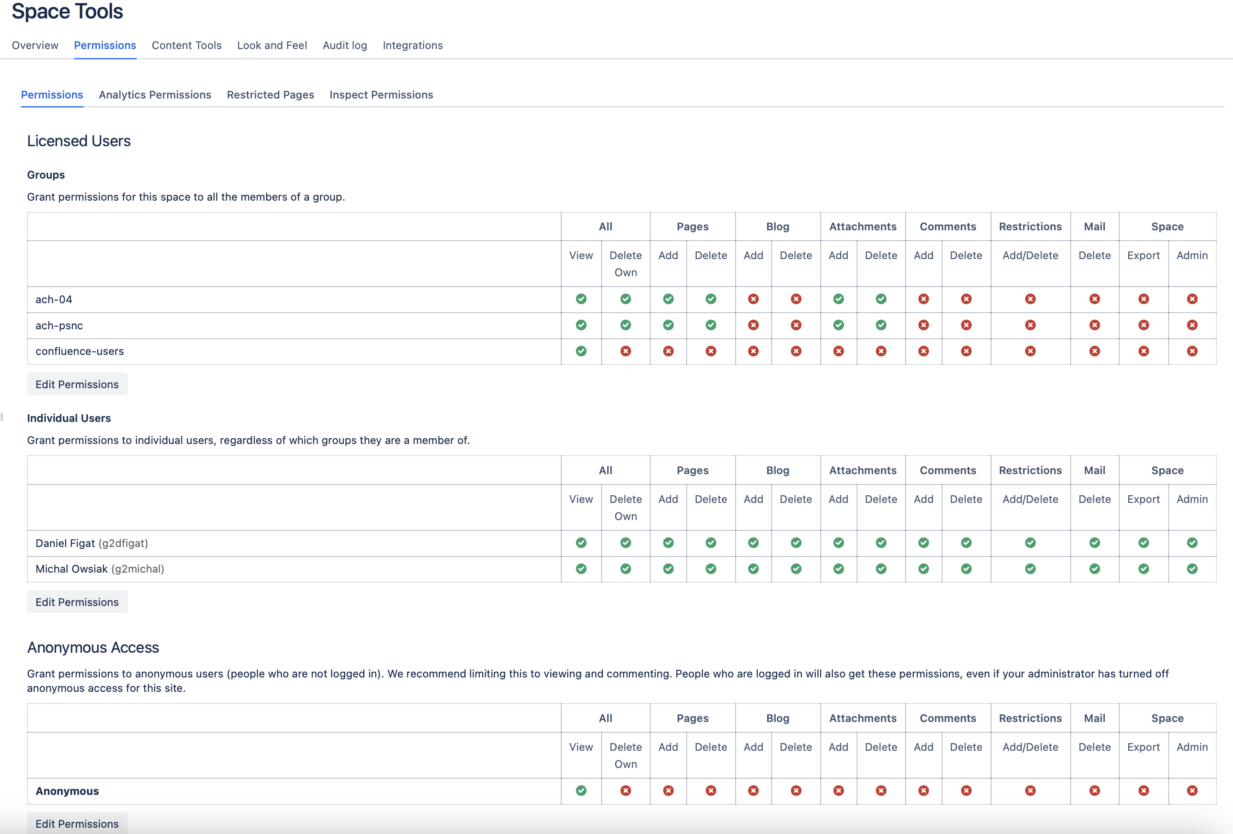This screenshot has height=834, width=1233.
Task: Select the Permissions sub-tab
Action: (52, 94)
